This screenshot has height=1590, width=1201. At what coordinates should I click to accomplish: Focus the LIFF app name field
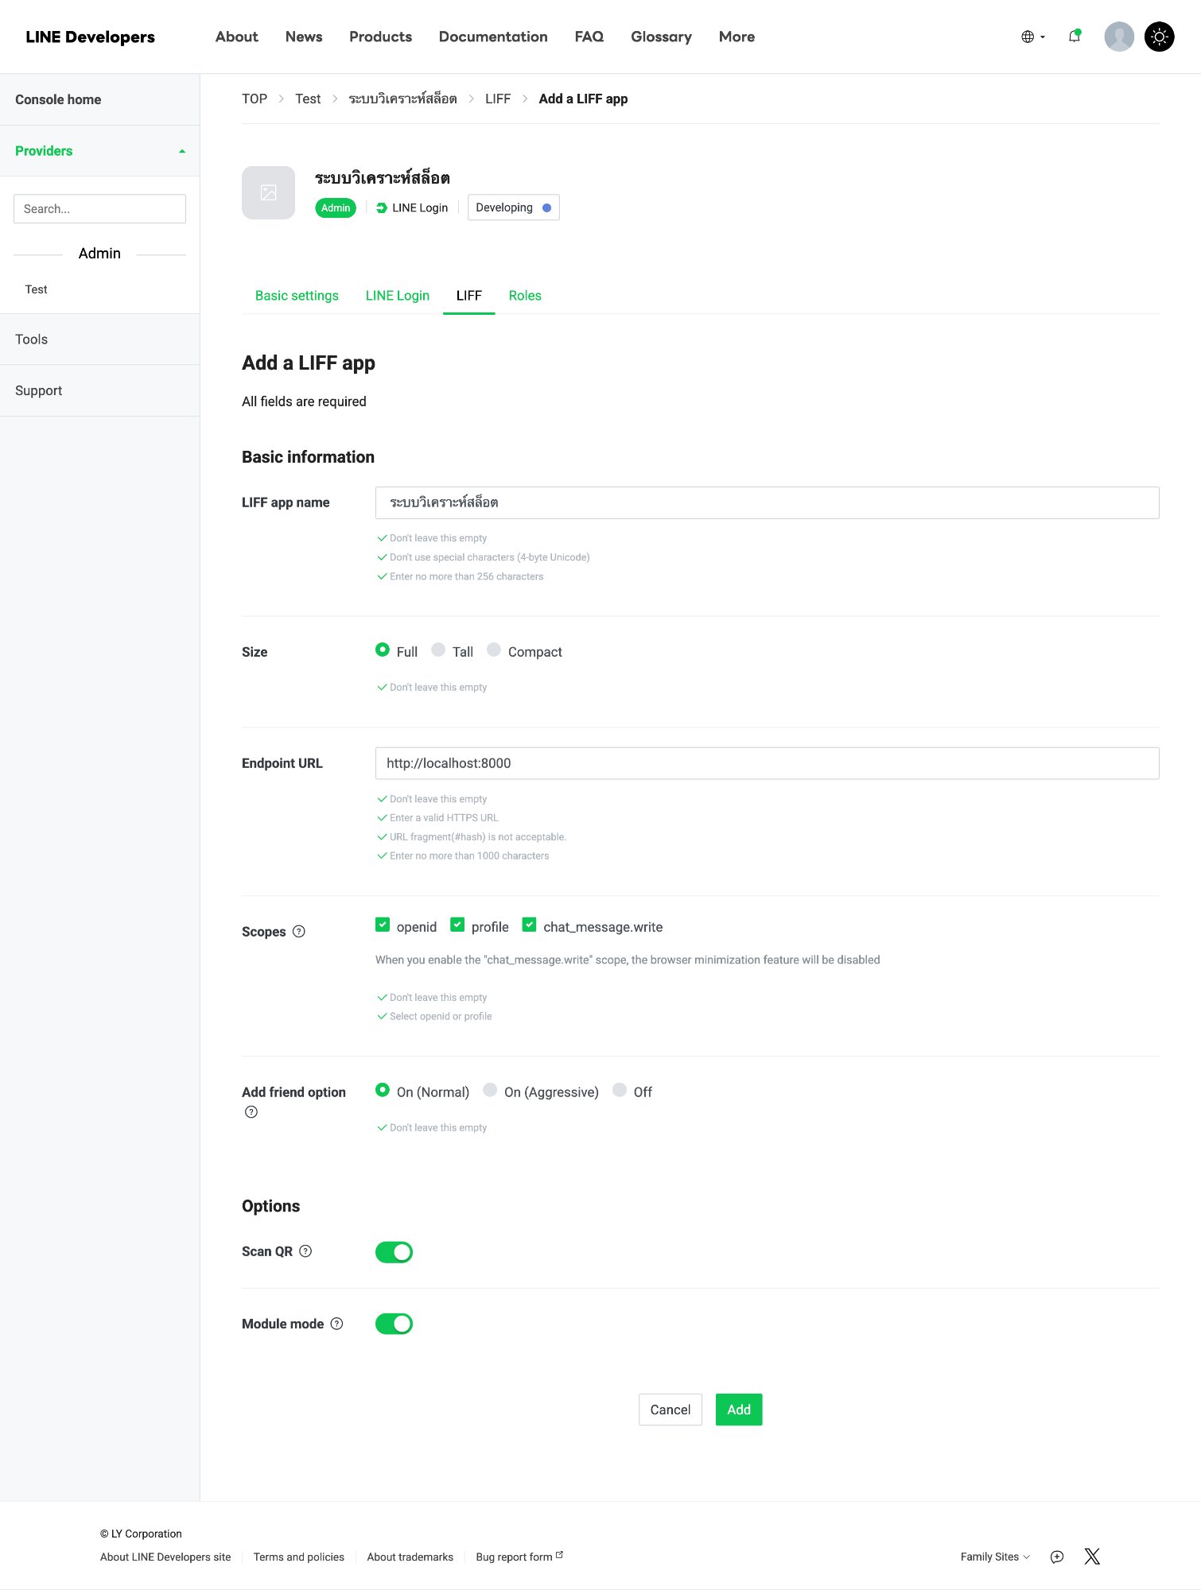coord(767,502)
